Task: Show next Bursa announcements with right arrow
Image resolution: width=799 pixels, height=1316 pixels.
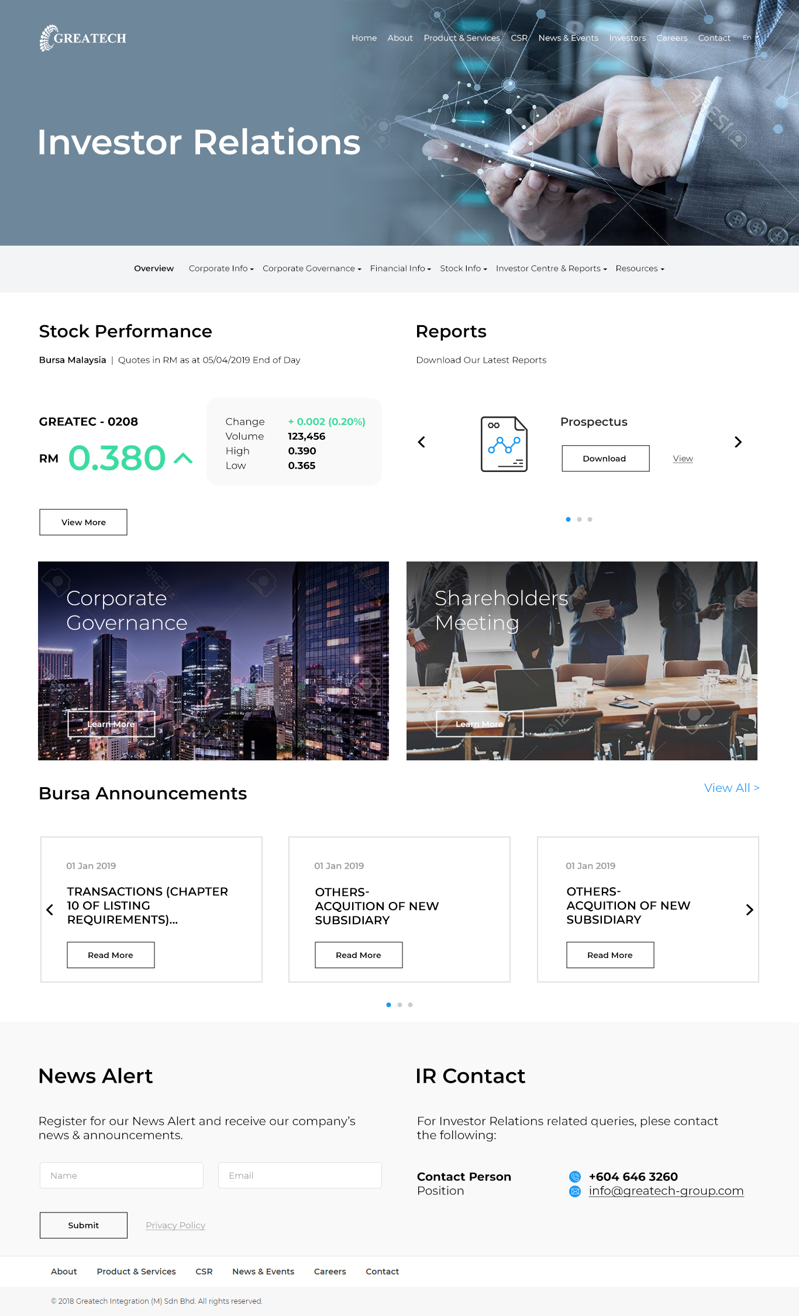Action: click(x=749, y=910)
